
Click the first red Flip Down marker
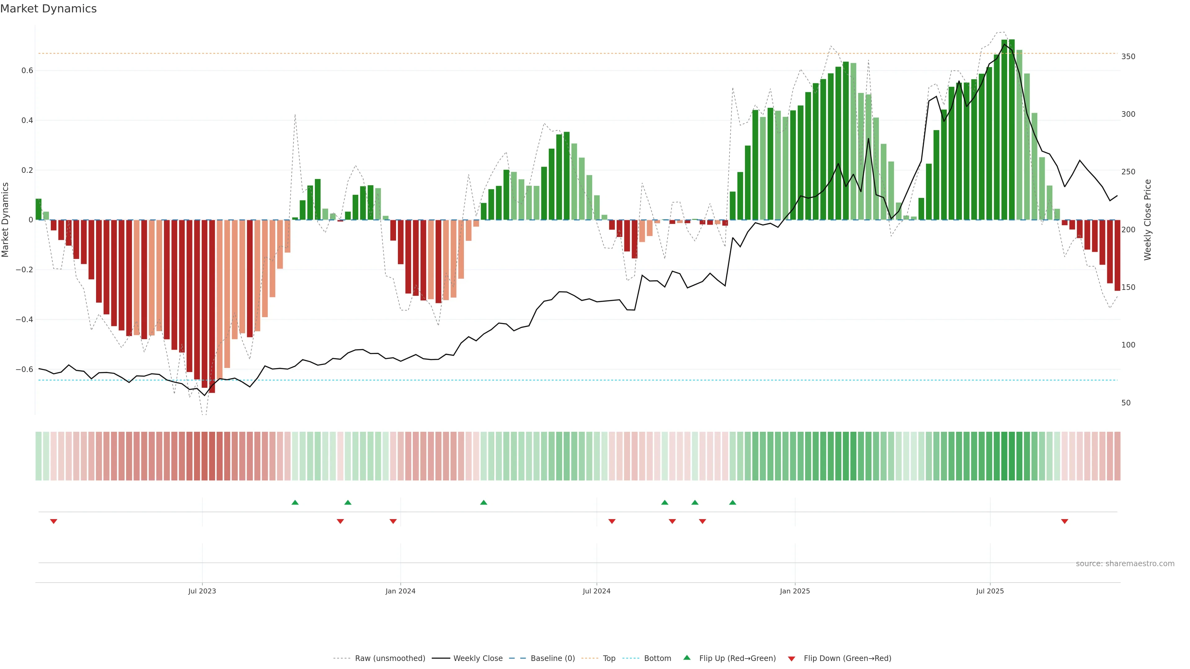[x=54, y=521]
